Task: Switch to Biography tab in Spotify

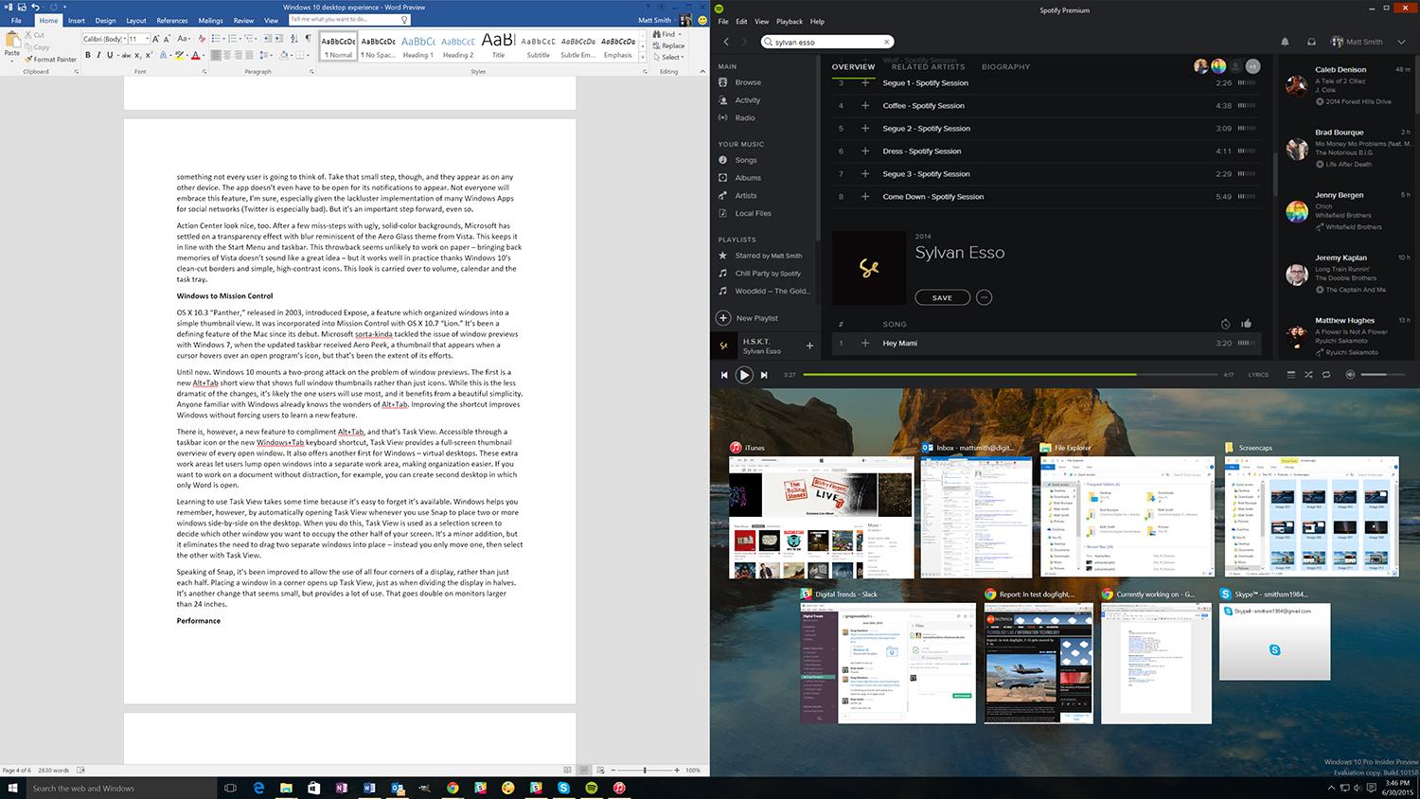Action: (1005, 67)
